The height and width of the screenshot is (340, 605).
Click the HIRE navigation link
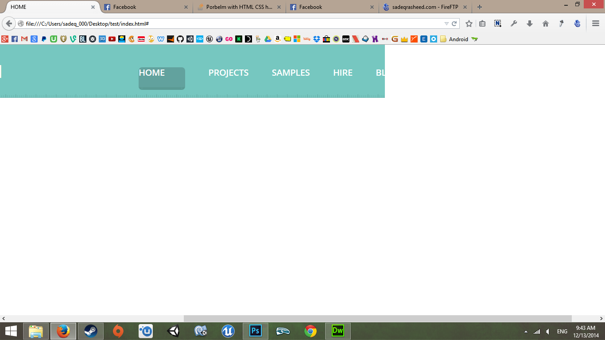pyautogui.click(x=343, y=73)
